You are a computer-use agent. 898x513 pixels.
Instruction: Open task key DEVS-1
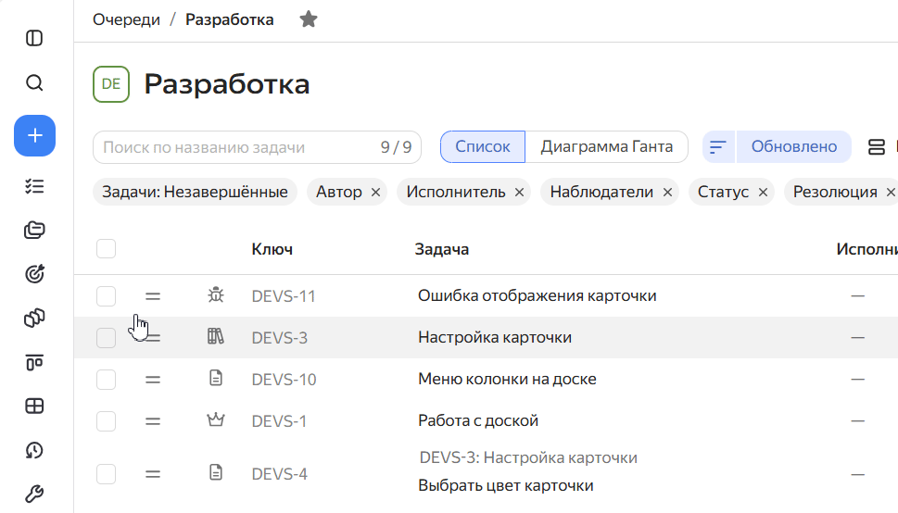coord(279,421)
